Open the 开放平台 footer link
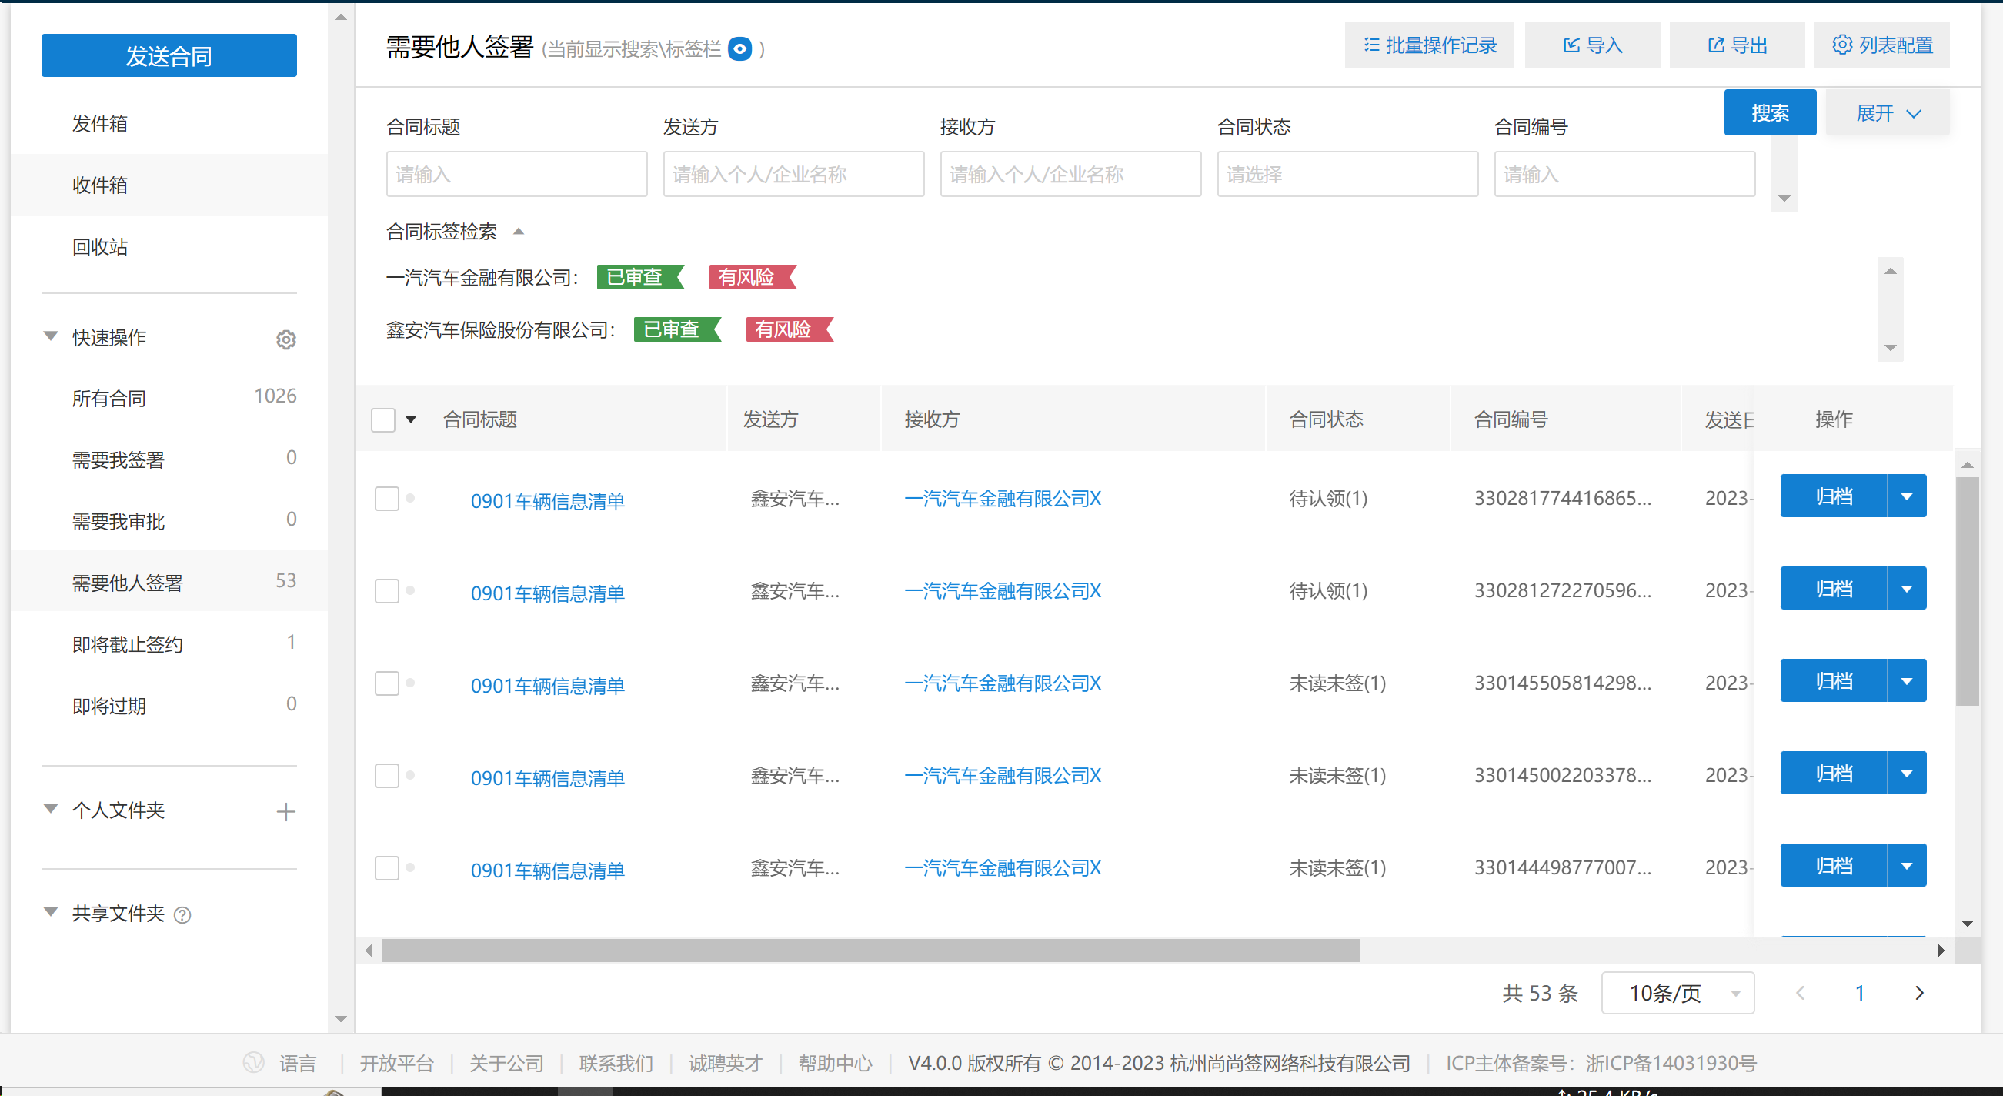Viewport: 2003px width, 1096px height. 396,1064
